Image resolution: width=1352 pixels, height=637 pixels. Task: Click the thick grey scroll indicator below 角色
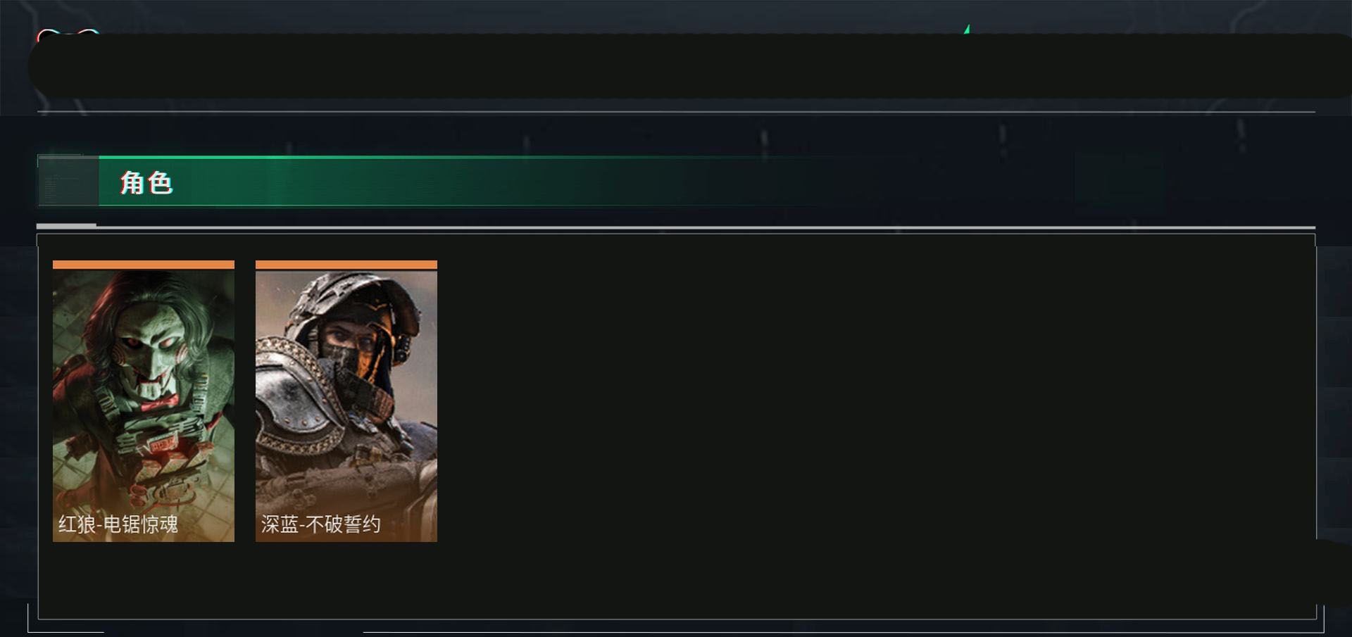tap(66, 225)
